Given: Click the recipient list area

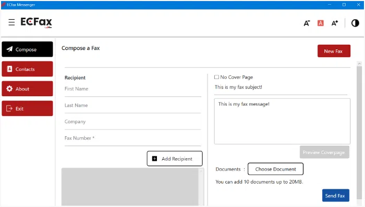Looking at the screenshot, I should point(130,187).
